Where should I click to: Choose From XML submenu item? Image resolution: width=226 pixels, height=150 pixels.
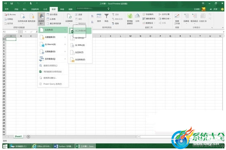coord(80,45)
